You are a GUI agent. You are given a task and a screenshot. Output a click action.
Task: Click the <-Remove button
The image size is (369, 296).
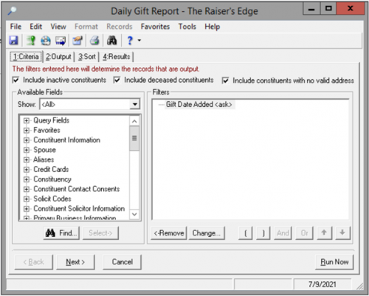[169, 233]
